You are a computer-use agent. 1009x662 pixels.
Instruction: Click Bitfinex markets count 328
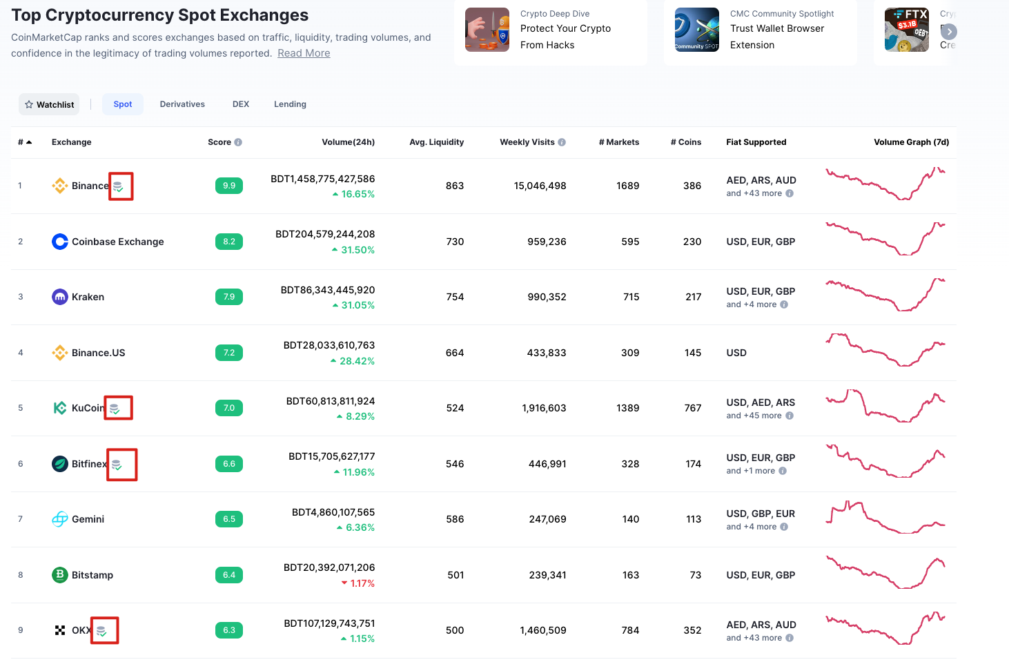point(630,464)
